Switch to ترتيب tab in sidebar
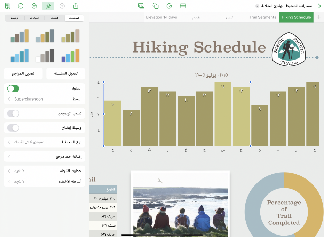This screenshot has height=238, width=324. (15, 18)
